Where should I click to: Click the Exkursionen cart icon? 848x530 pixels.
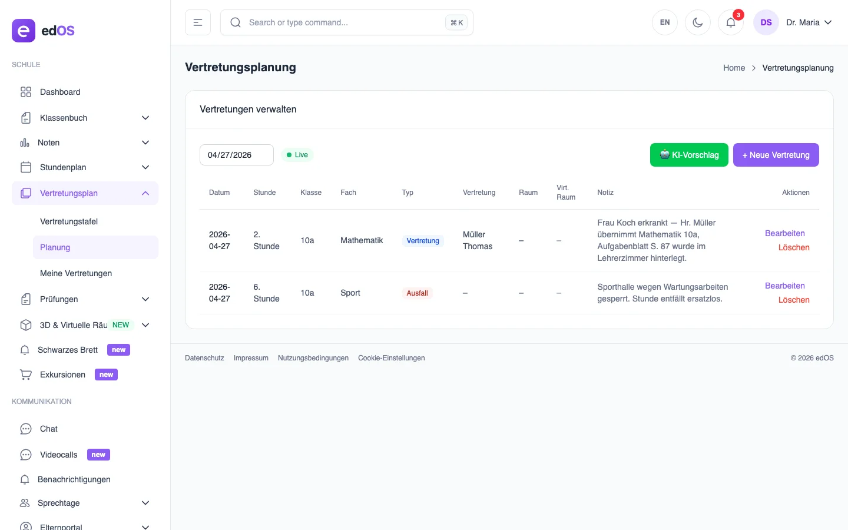[x=25, y=375]
